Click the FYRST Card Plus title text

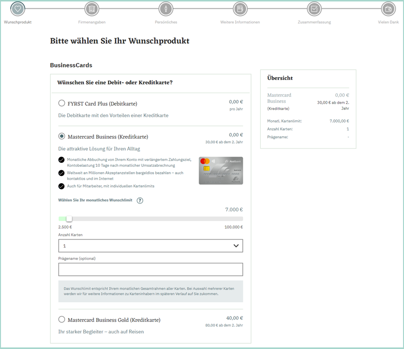102,104
